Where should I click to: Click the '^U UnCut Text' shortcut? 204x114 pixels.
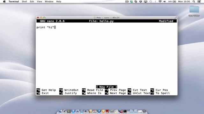(139, 93)
